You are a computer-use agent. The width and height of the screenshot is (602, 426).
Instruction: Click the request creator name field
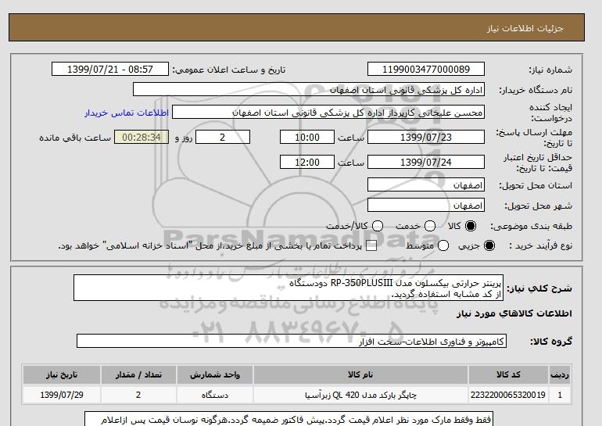tap(328, 112)
